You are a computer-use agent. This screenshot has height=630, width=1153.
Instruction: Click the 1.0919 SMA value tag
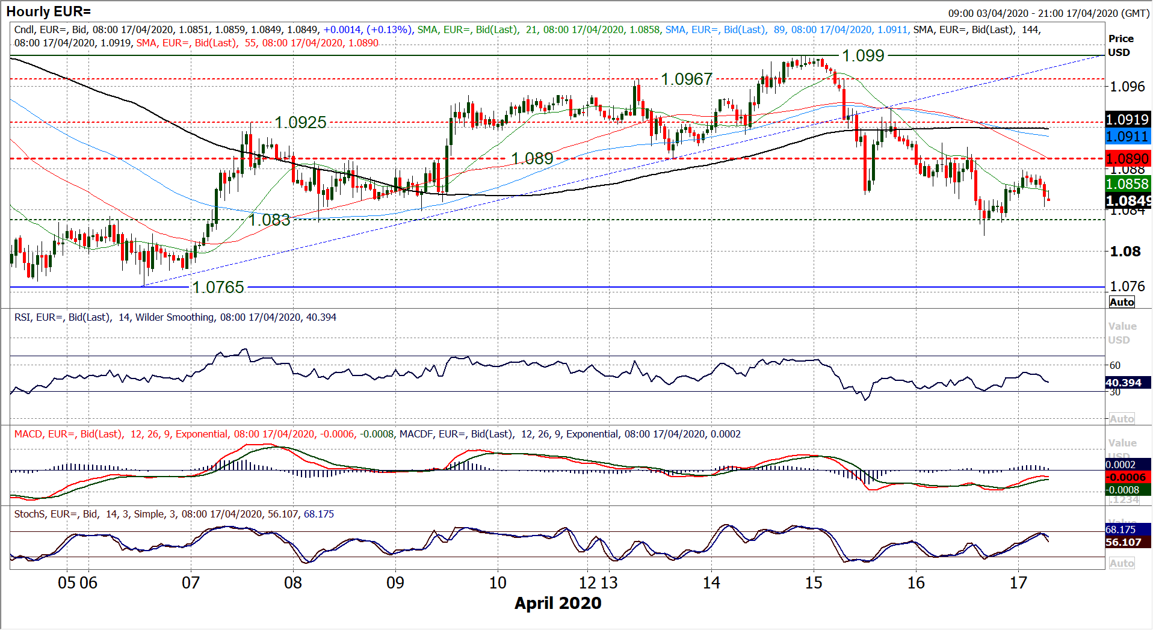click(1128, 119)
